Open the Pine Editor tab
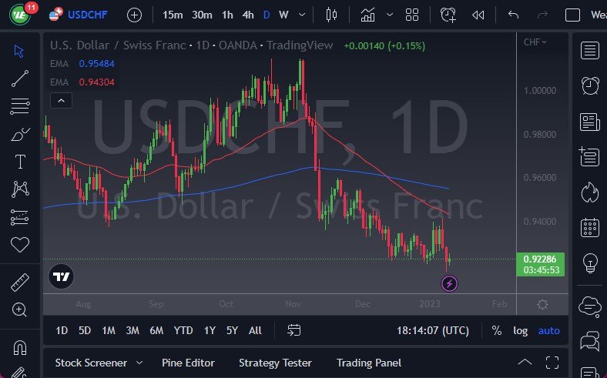This screenshot has width=607, height=378. click(188, 363)
